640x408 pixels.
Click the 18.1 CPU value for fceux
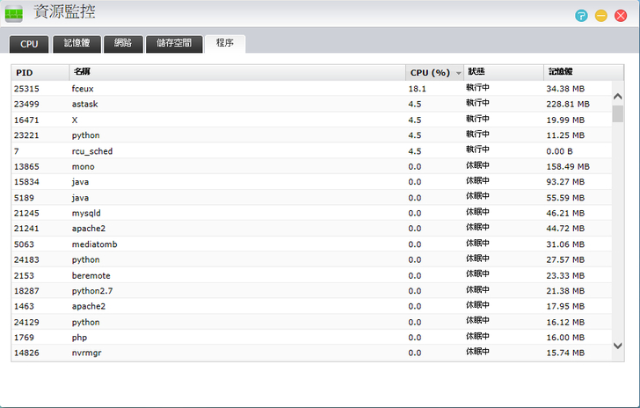[417, 89]
